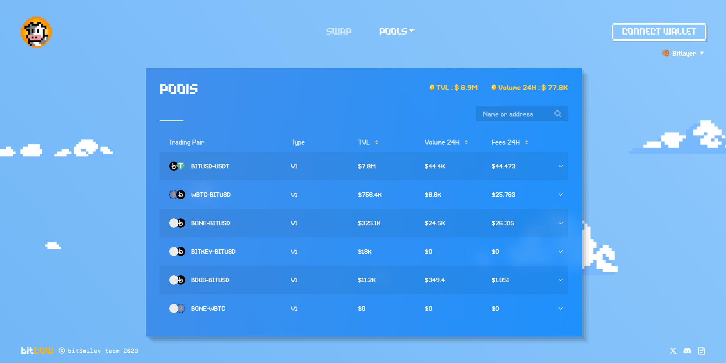Select the BDOG-BITUSD pair name
This screenshot has width=726, height=363.
[x=210, y=280]
